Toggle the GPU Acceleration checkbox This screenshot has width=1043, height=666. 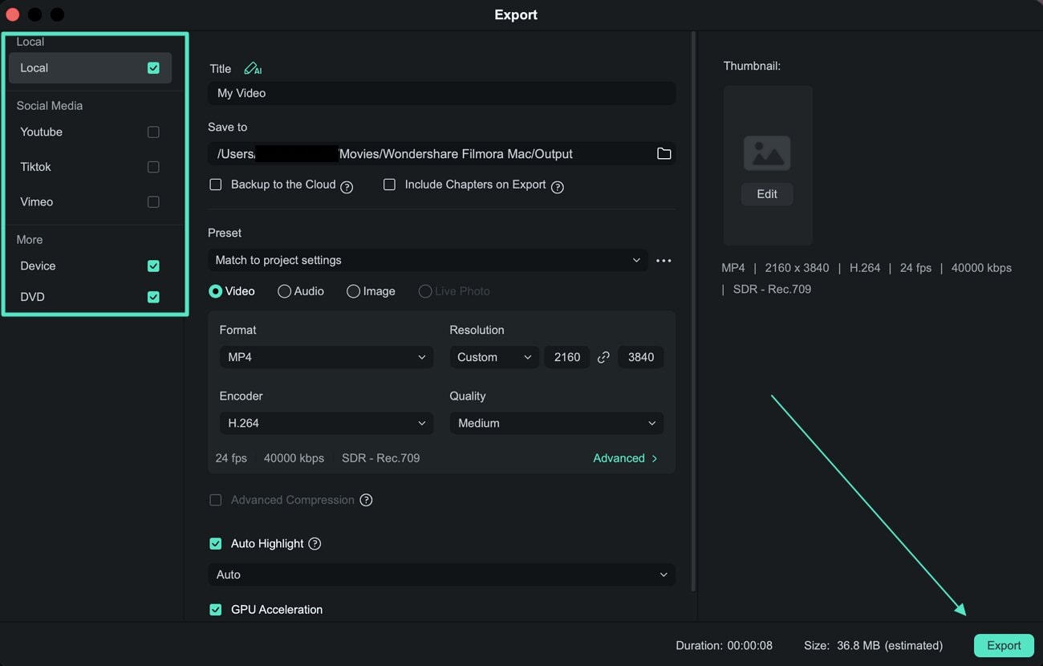(x=215, y=610)
